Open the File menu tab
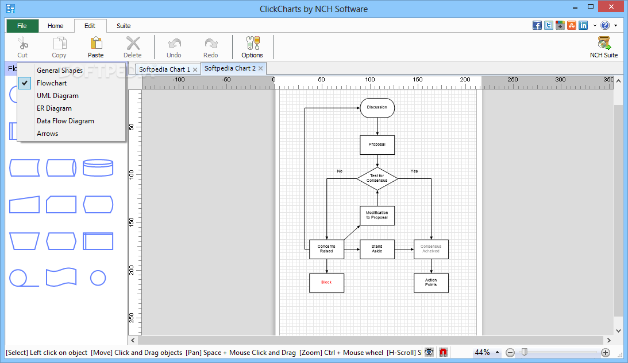 click(x=22, y=26)
